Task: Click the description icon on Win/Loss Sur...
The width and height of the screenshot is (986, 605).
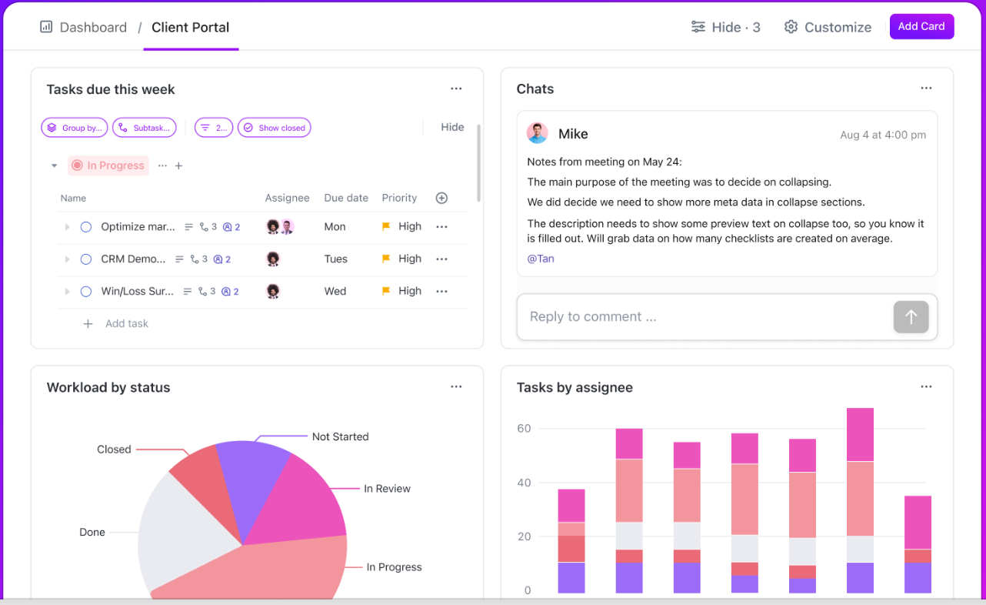Action: 188,292
